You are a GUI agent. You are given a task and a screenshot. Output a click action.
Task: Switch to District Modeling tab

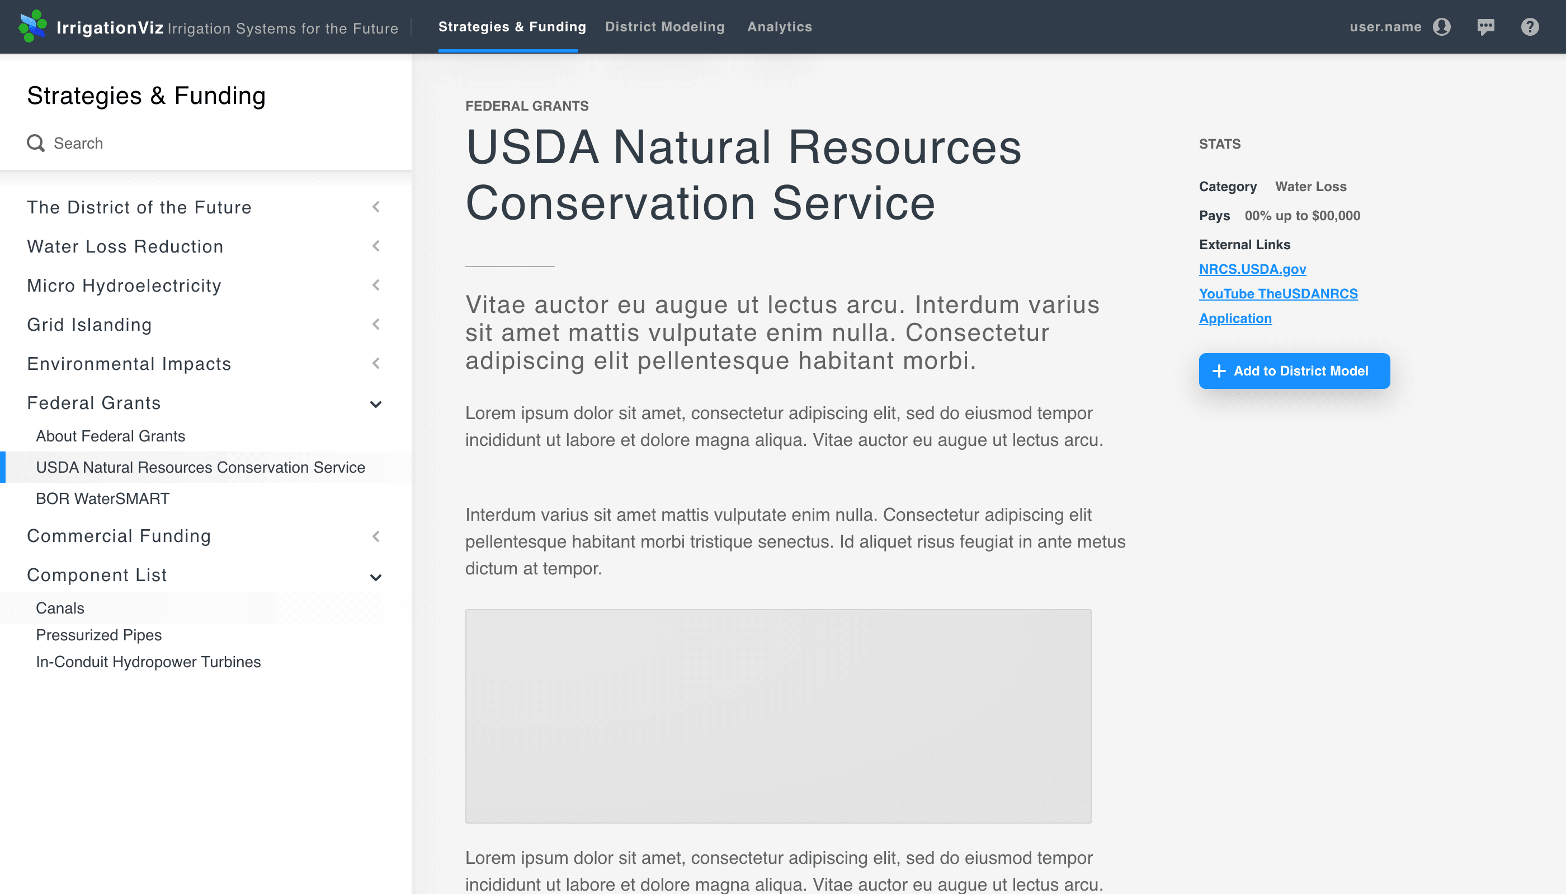[x=665, y=26]
